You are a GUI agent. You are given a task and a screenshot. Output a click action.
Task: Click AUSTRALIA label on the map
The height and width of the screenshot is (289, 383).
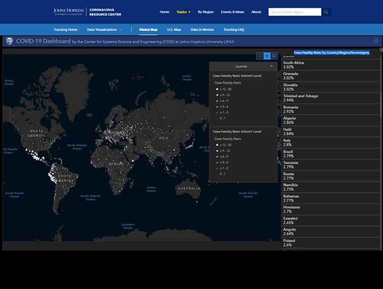(189, 188)
